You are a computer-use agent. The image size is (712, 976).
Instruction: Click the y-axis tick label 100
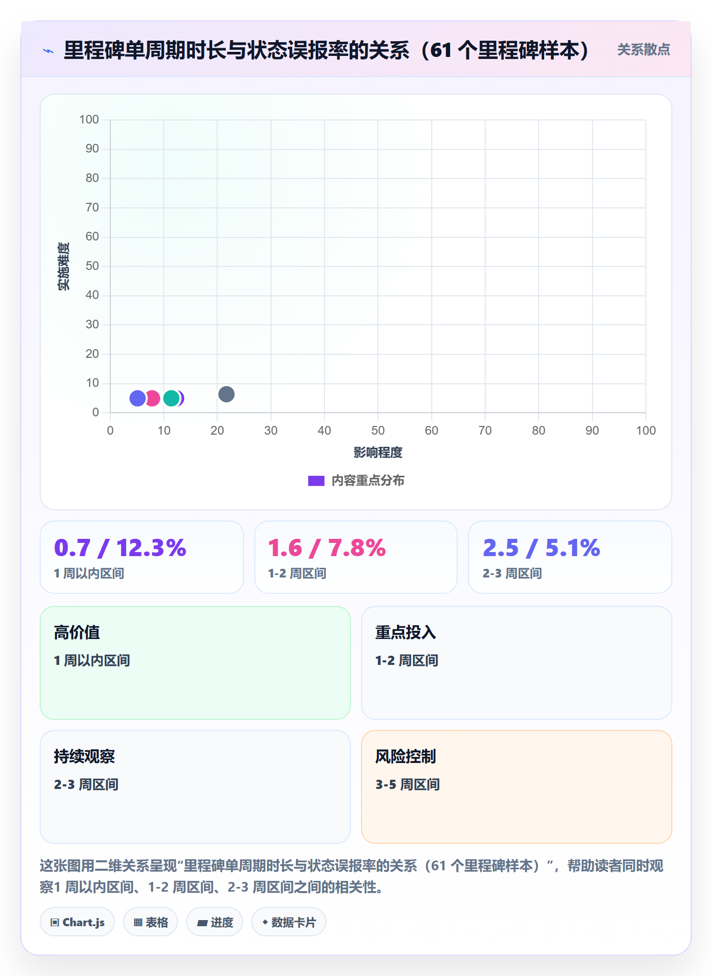click(89, 119)
